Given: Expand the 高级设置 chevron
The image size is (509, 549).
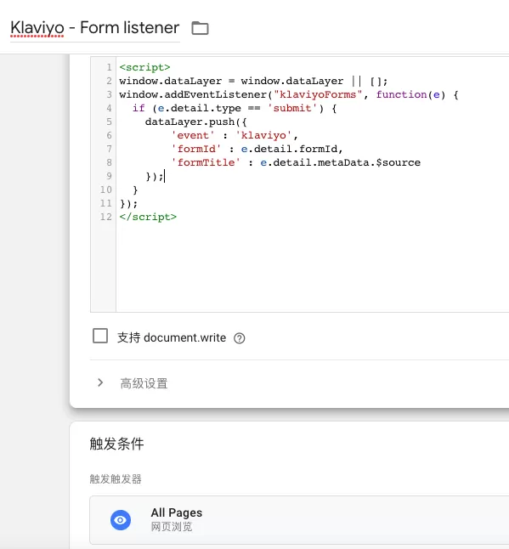Looking at the screenshot, I should click(100, 382).
